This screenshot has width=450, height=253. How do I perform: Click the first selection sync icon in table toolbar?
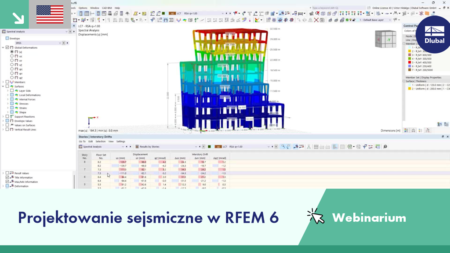tap(283, 147)
